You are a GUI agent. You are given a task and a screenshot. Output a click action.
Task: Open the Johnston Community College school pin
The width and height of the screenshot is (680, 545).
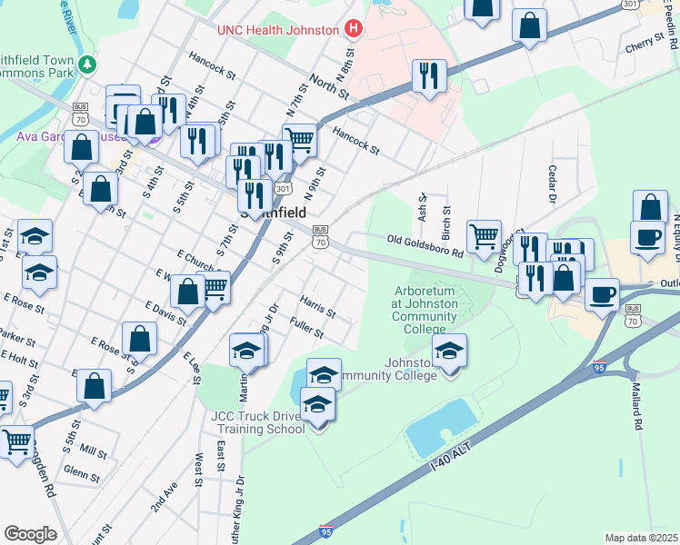coord(450,352)
